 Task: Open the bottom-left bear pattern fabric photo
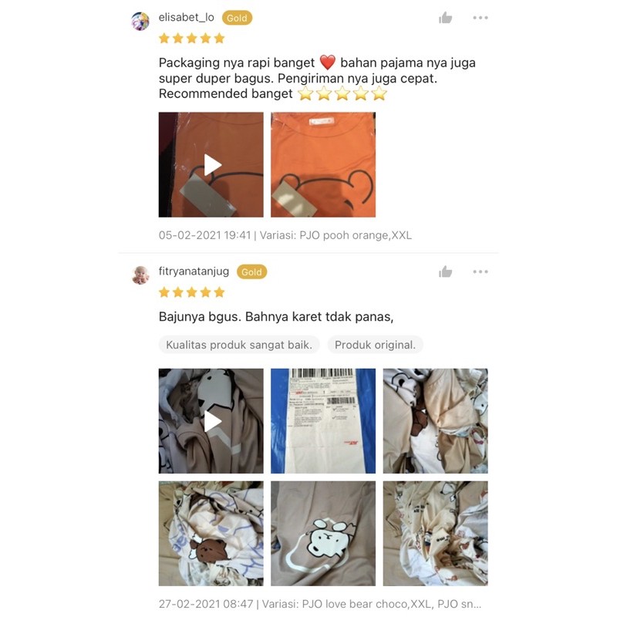(211, 533)
